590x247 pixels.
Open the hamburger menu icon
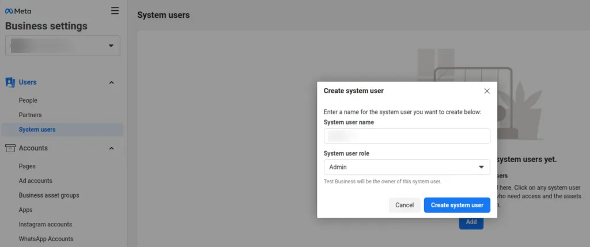point(115,11)
